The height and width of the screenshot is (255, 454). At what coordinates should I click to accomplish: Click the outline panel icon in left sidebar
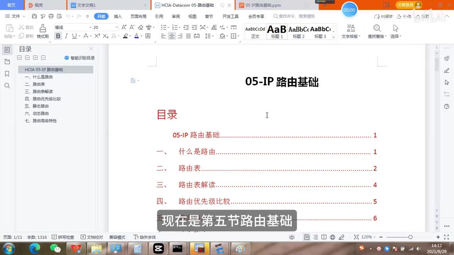point(7,50)
